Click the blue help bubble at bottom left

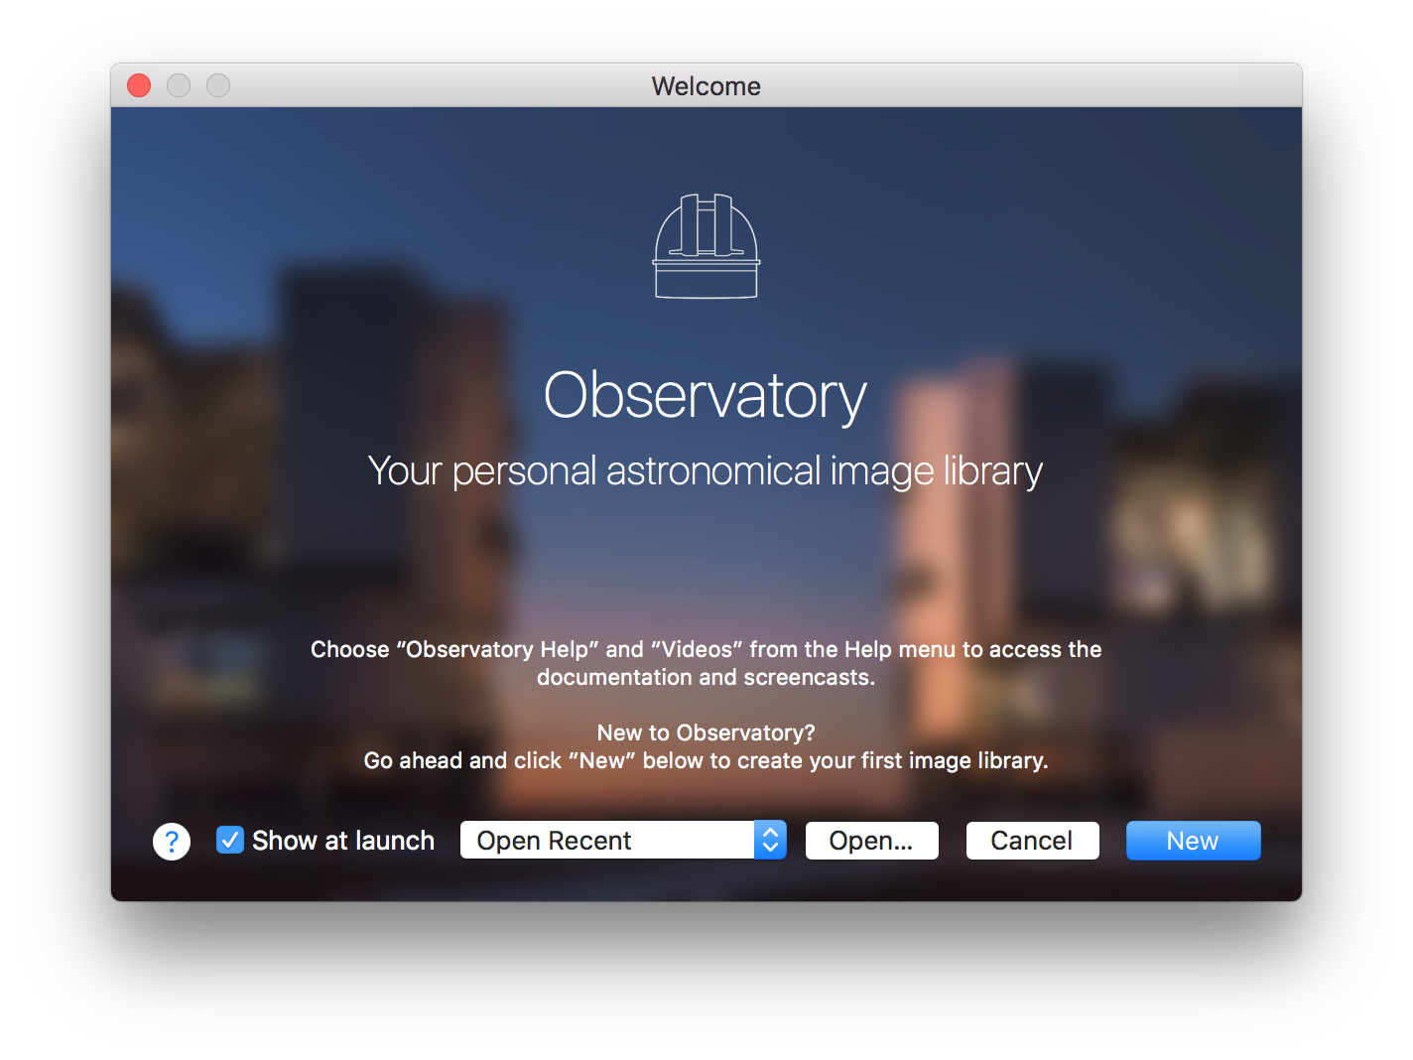[171, 841]
